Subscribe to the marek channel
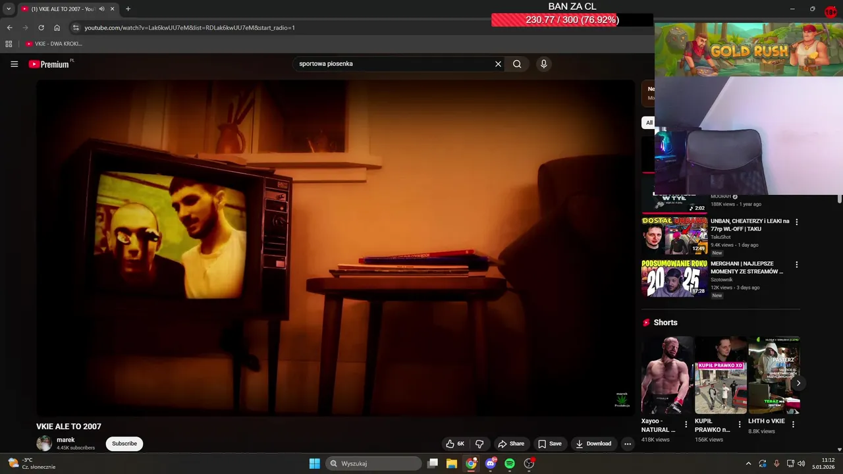 point(124,444)
